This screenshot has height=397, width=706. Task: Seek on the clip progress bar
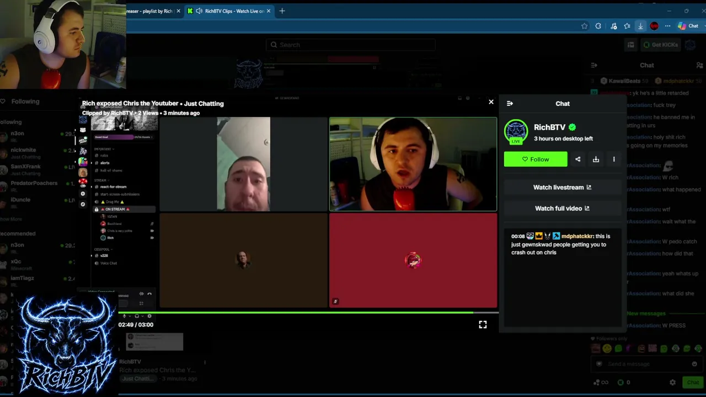click(309, 313)
